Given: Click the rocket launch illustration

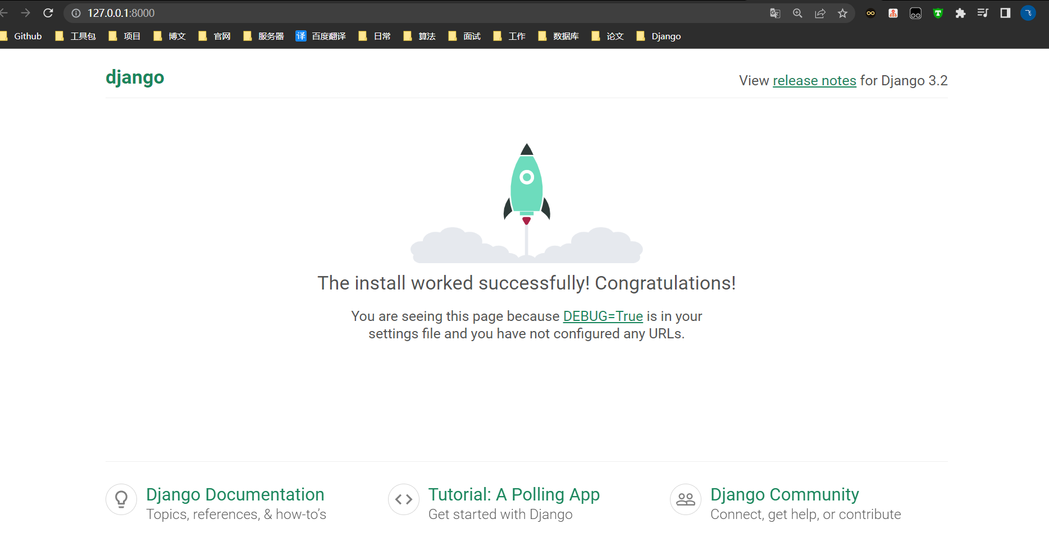Looking at the screenshot, I should [527, 203].
